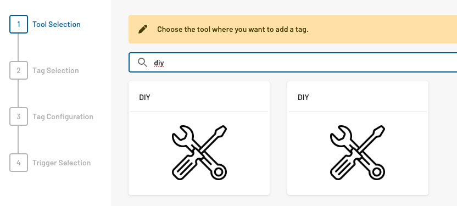Open the Tool Selection step label
The height and width of the screenshot is (206, 457).
tap(56, 24)
